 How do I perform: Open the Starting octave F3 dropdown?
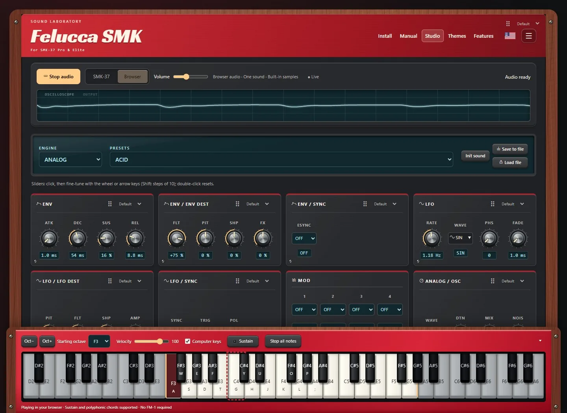pos(99,341)
